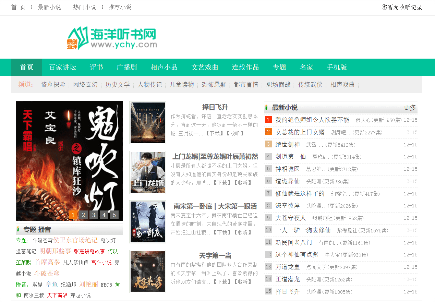Click 更多 next to 最新小说
Viewport: 435px width, 302px height.
pyautogui.click(x=410, y=108)
